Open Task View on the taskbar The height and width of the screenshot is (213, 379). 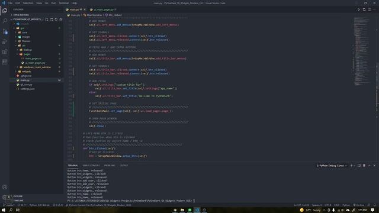click(18, 210)
